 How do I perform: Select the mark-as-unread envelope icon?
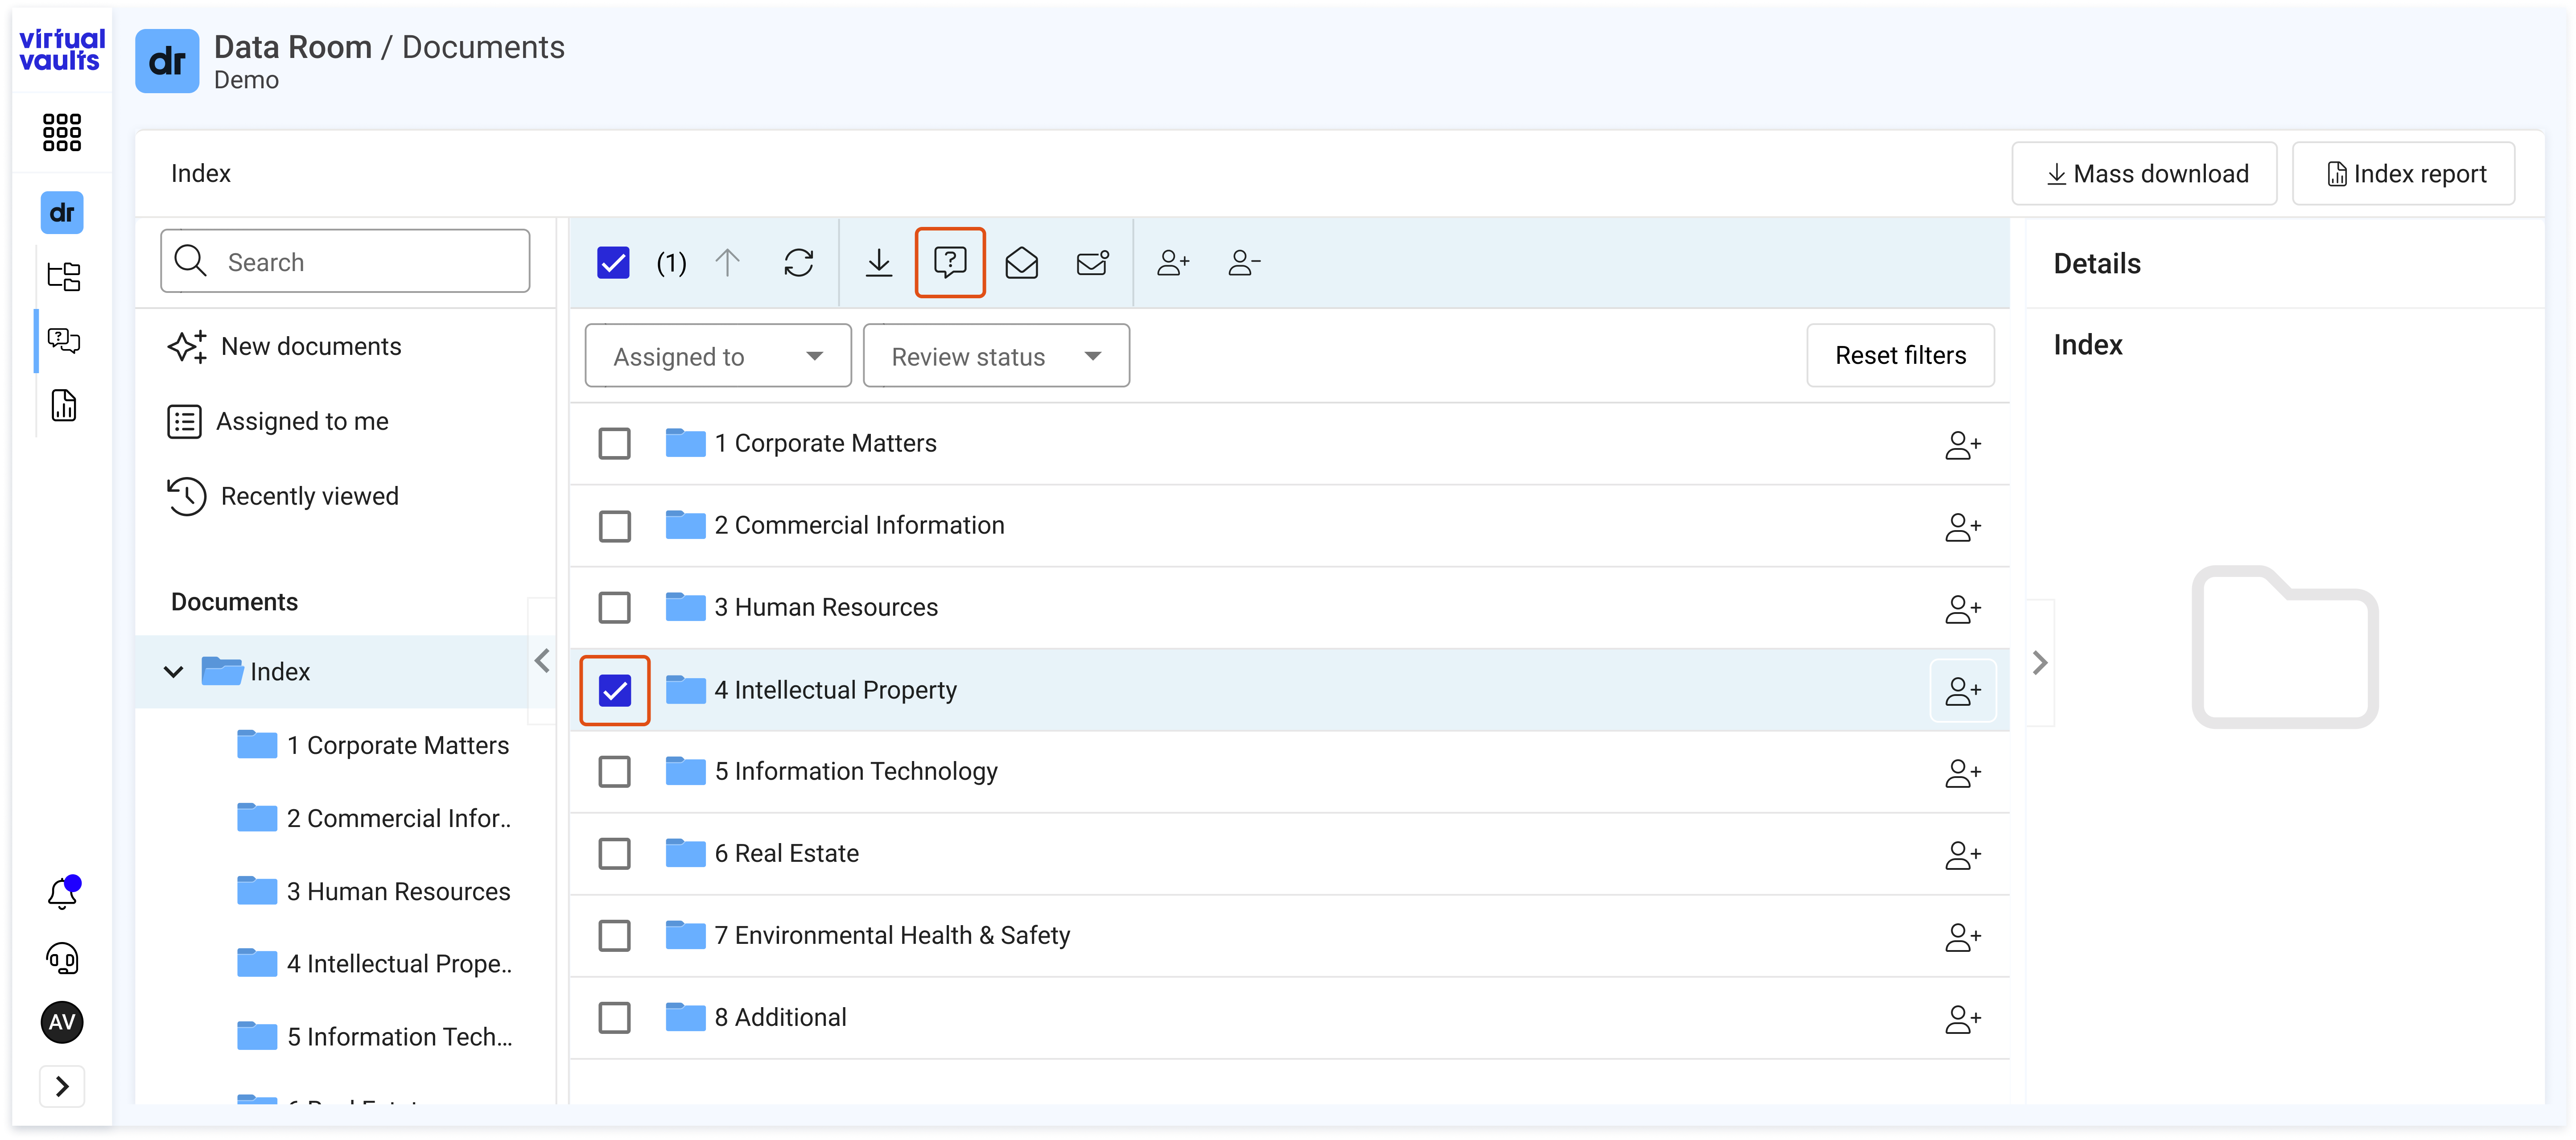pyautogui.click(x=1092, y=262)
